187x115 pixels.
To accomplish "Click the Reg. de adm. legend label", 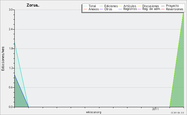I will pos(151,9).
